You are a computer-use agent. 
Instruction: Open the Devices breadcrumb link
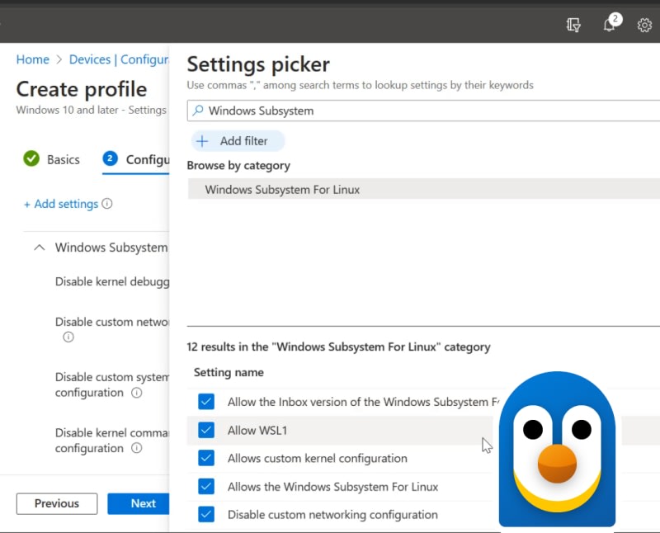(x=90, y=59)
